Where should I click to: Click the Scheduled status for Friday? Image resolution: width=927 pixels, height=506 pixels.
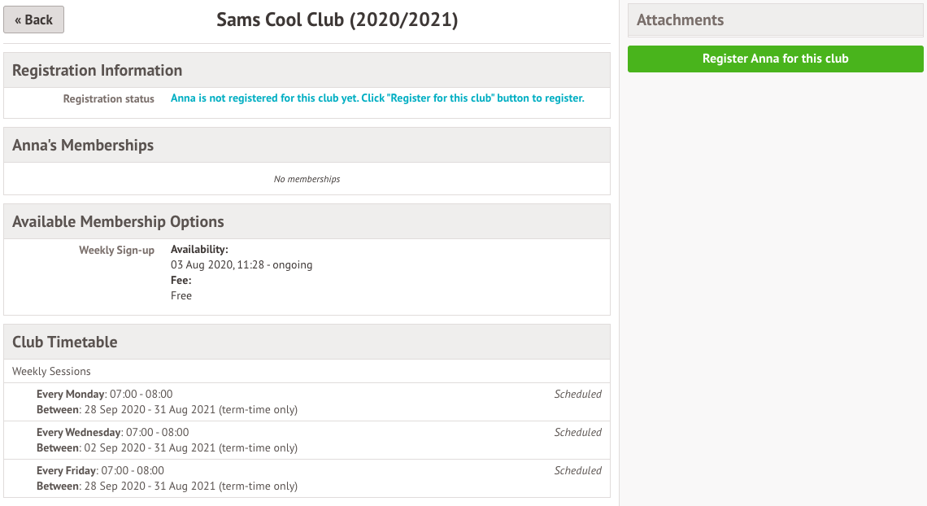pos(577,471)
